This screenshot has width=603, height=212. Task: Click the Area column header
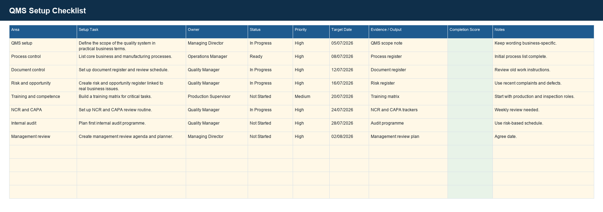point(43,32)
